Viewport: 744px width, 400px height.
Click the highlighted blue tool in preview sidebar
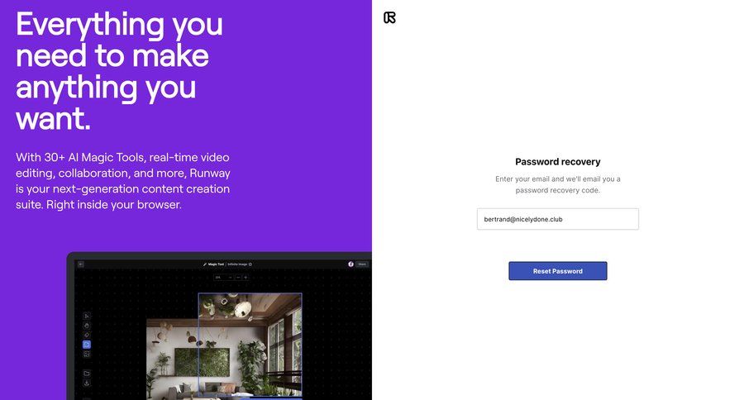[x=87, y=345]
